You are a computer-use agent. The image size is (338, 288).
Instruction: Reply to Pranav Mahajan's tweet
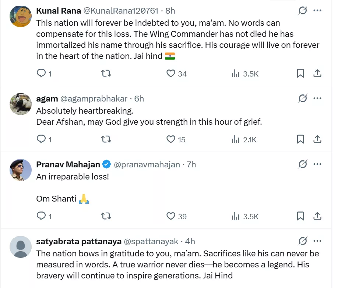(x=41, y=216)
